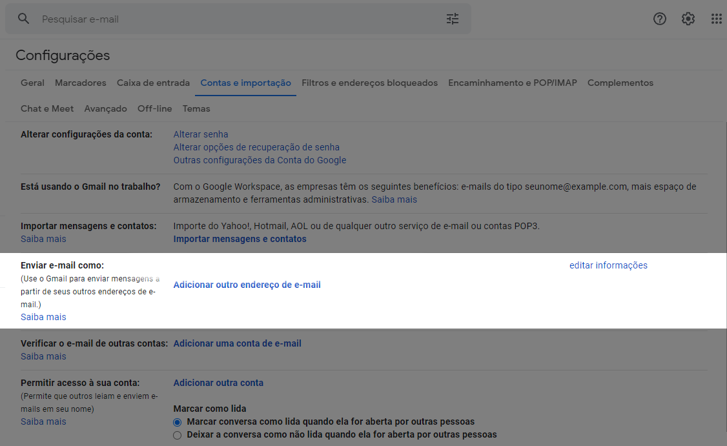This screenshot has width=727, height=446.
Task: Click 'Adicionar outro endereço de e-mail'
Action: click(x=247, y=285)
